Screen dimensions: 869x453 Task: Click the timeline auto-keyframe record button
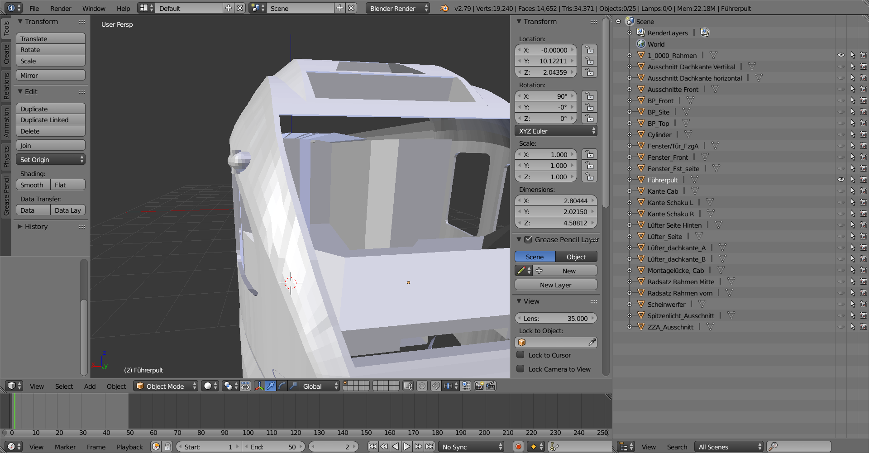pos(518,447)
